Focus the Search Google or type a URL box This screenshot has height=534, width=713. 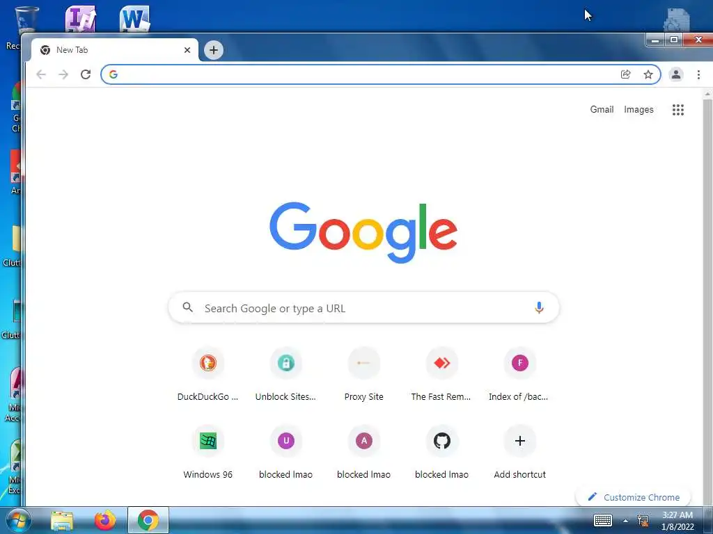[x=363, y=308]
